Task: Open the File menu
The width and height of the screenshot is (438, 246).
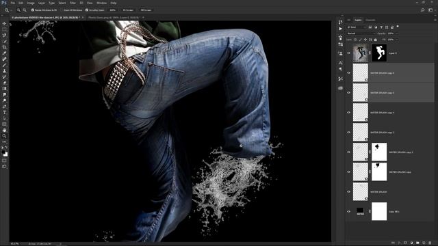Action: (12, 3)
